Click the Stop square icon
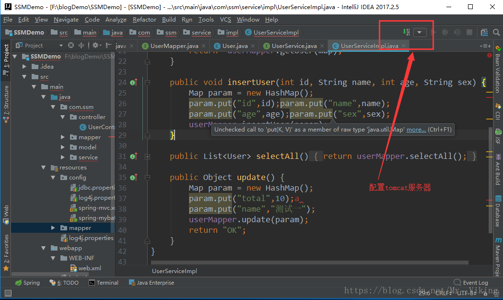503x300 pixels. 469,32
